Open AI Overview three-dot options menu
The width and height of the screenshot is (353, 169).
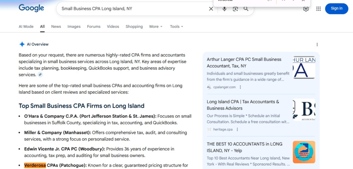317,44
